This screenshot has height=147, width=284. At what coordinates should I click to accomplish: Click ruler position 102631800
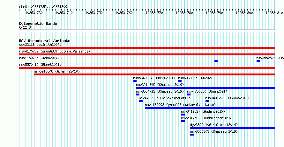click(244, 13)
